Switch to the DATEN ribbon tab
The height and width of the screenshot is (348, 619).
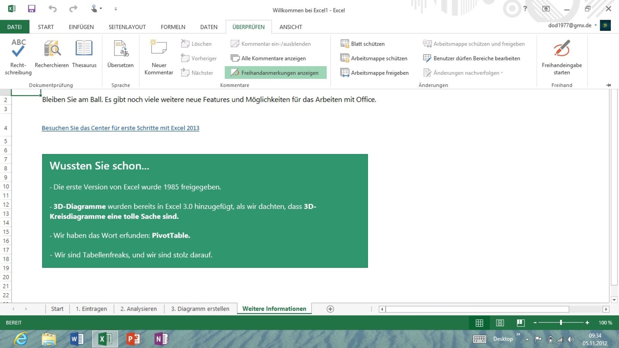(x=209, y=27)
